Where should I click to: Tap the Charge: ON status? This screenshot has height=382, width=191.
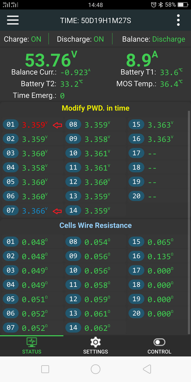pyautogui.click(x=22, y=39)
